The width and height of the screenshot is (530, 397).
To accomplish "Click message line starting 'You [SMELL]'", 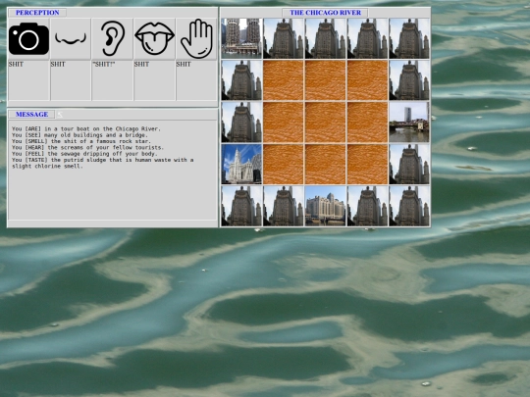I will click(x=81, y=141).
